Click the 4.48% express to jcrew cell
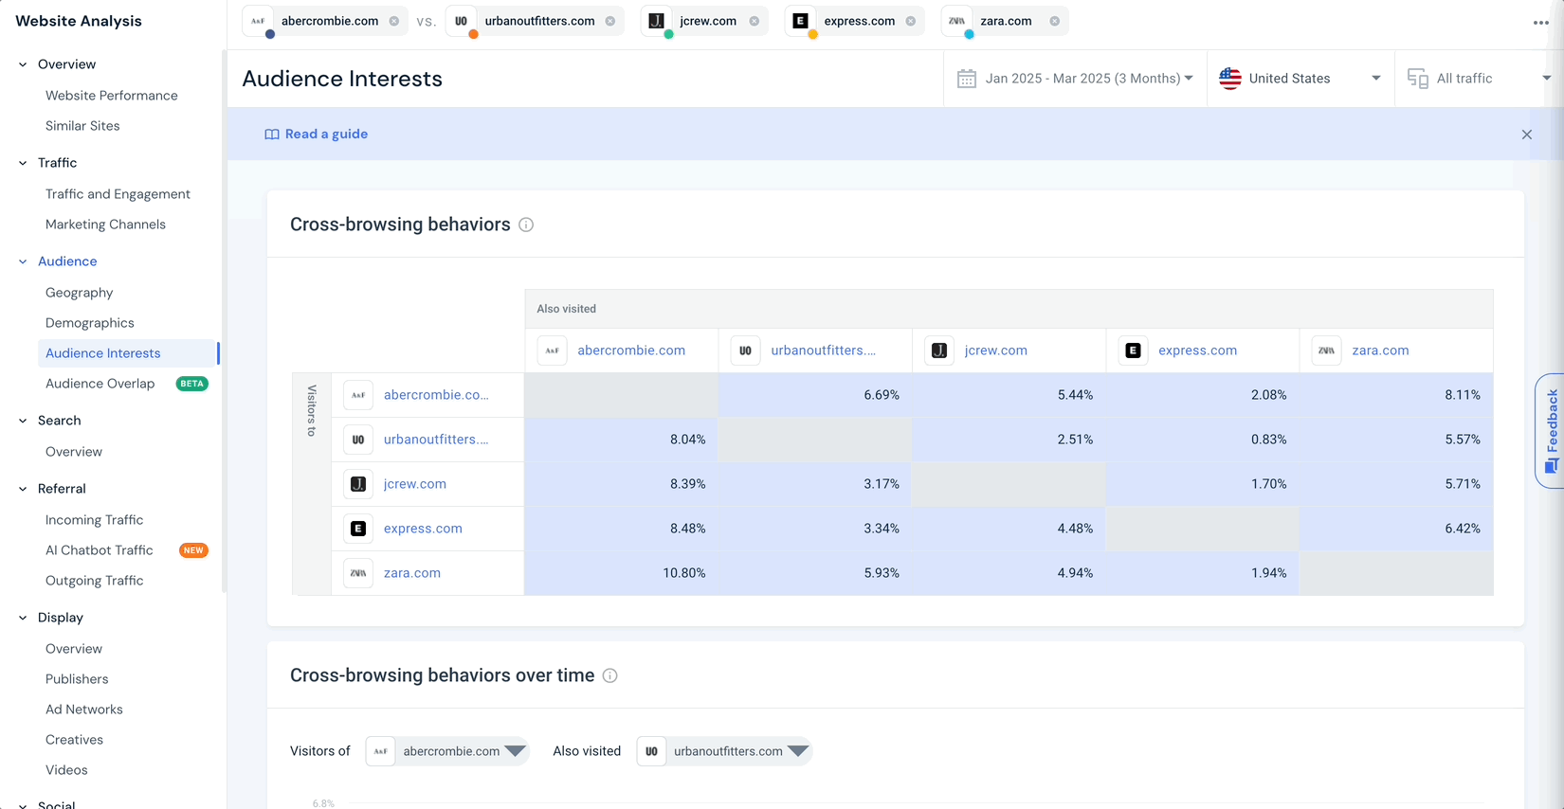Screen dimensions: 1564x809 (x=1009, y=529)
